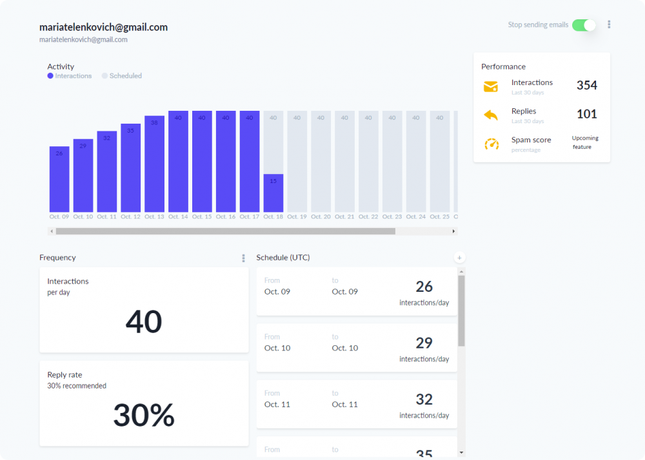Open the account options kebab menu
The height and width of the screenshot is (460, 645).
[x=609, y=24]
